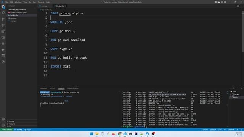Click Visual Studio Code taskbar icon
This screenshot has height=137, width=244.
tap(125, 134)
